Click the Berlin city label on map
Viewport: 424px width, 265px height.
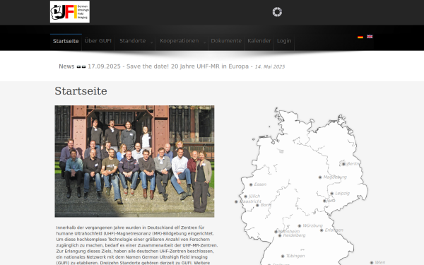(353, 164)
